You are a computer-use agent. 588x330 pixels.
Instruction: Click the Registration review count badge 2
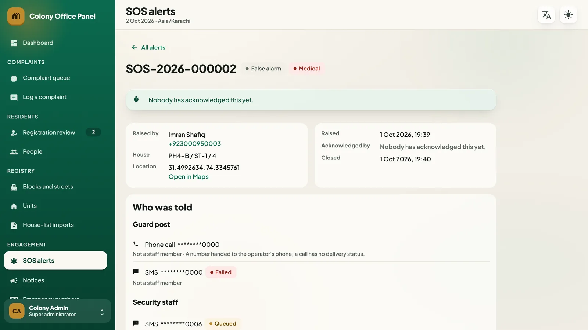pyautogui.click(x=93, y=132)
